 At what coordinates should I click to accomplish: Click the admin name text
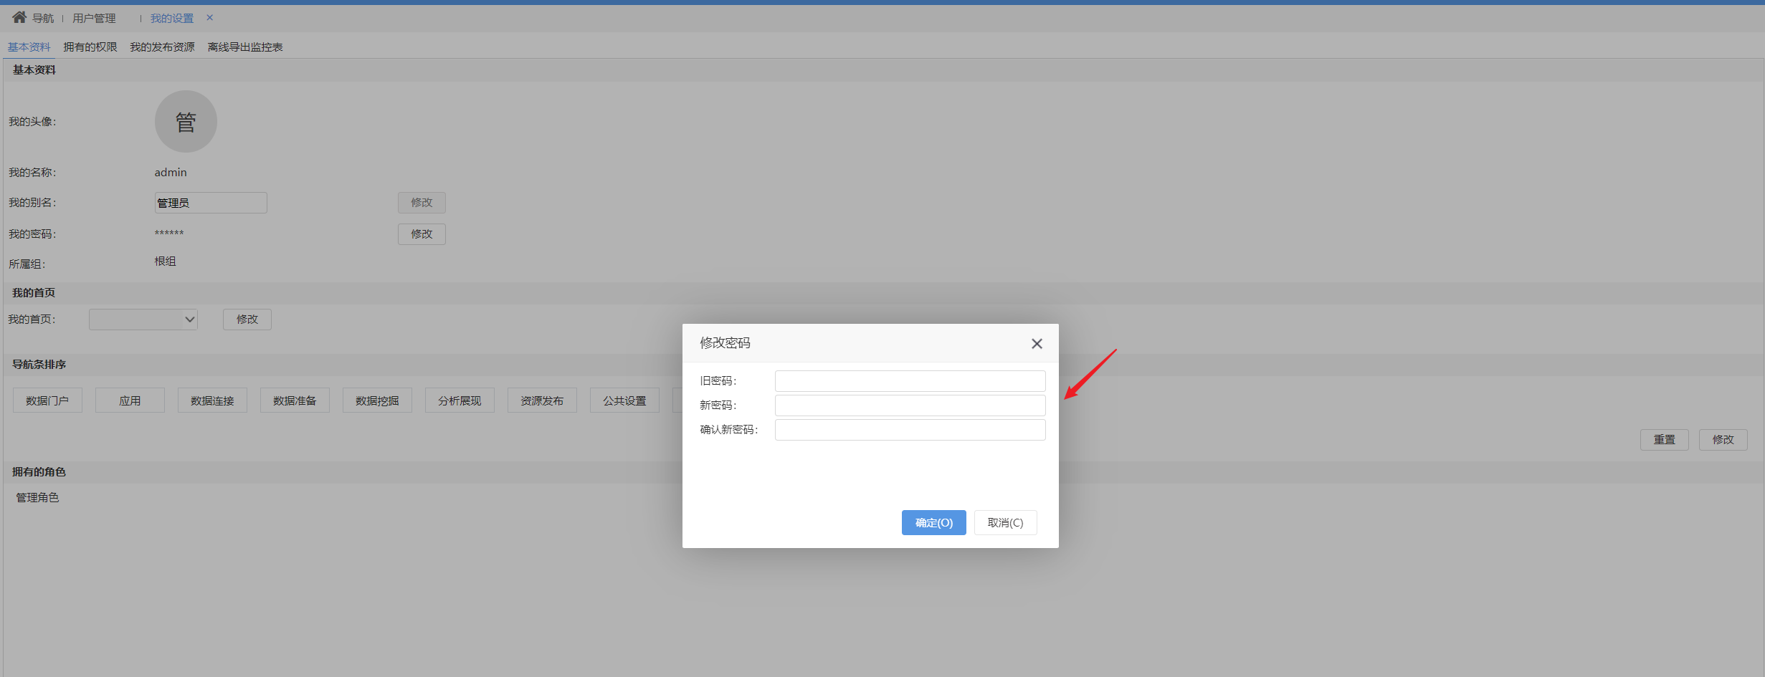(171, 172)
